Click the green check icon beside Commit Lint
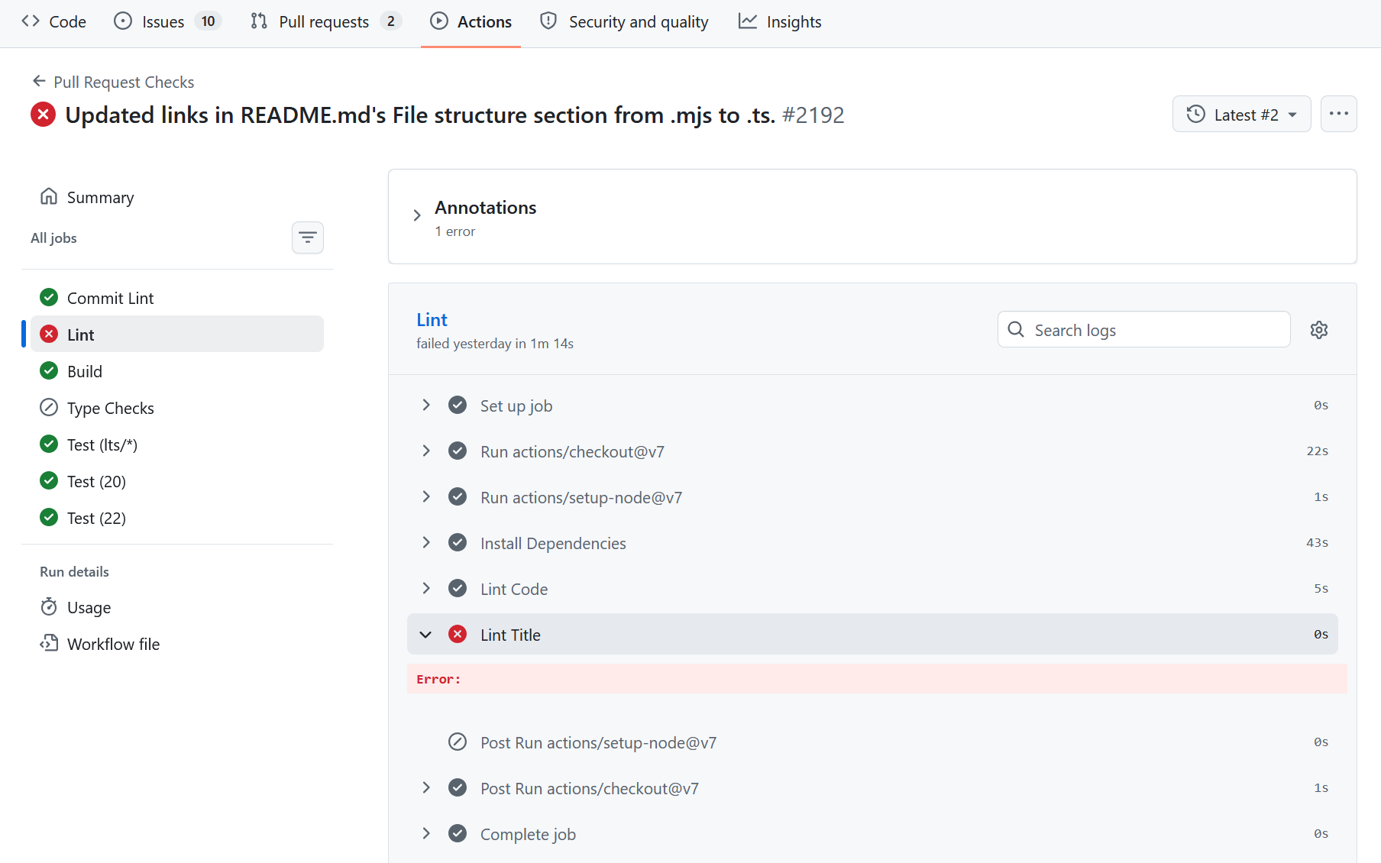1381x863 pixels. pos(49,297)
